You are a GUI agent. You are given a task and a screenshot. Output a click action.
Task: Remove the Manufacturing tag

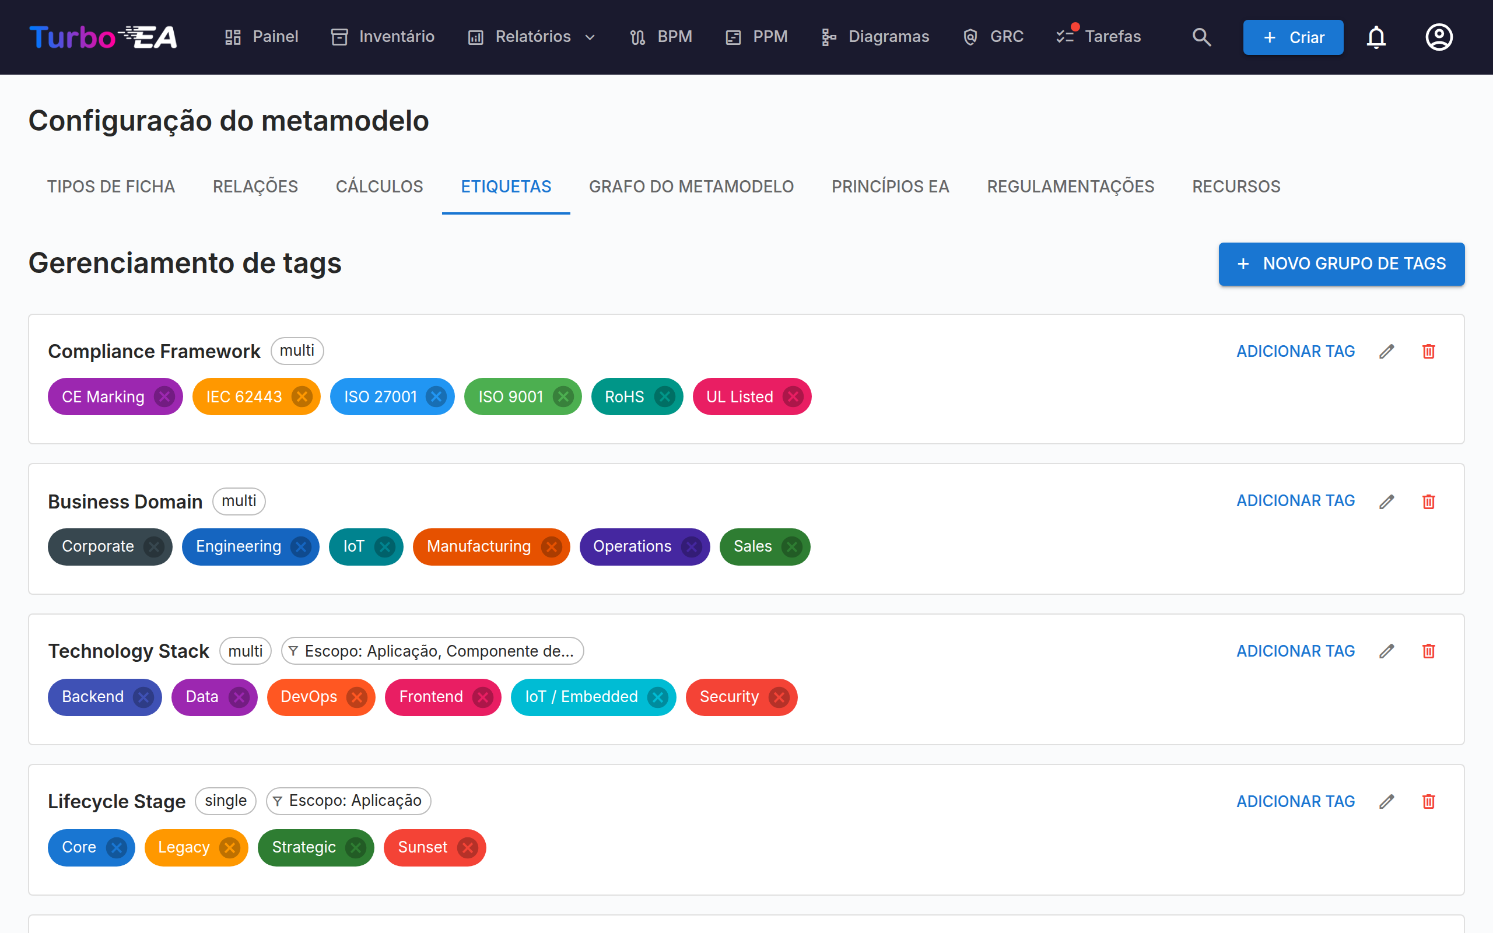pos(551,547)
